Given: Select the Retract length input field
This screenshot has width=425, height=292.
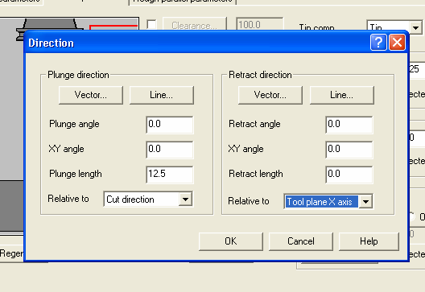Looking at the screenshot, I should [349, 175].
